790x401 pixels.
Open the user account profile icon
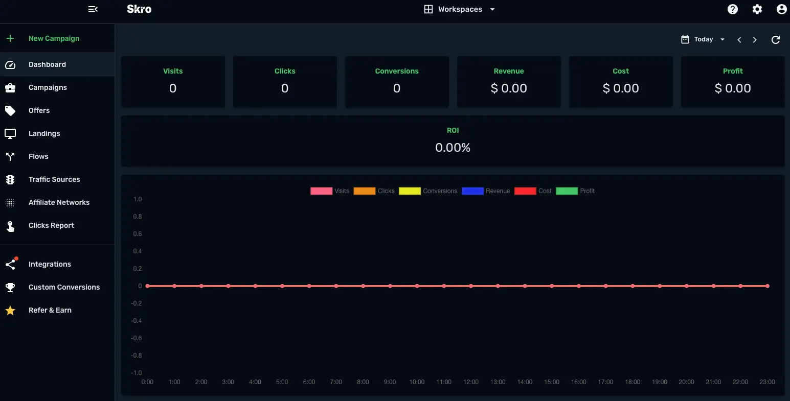(x=781, y=9)
